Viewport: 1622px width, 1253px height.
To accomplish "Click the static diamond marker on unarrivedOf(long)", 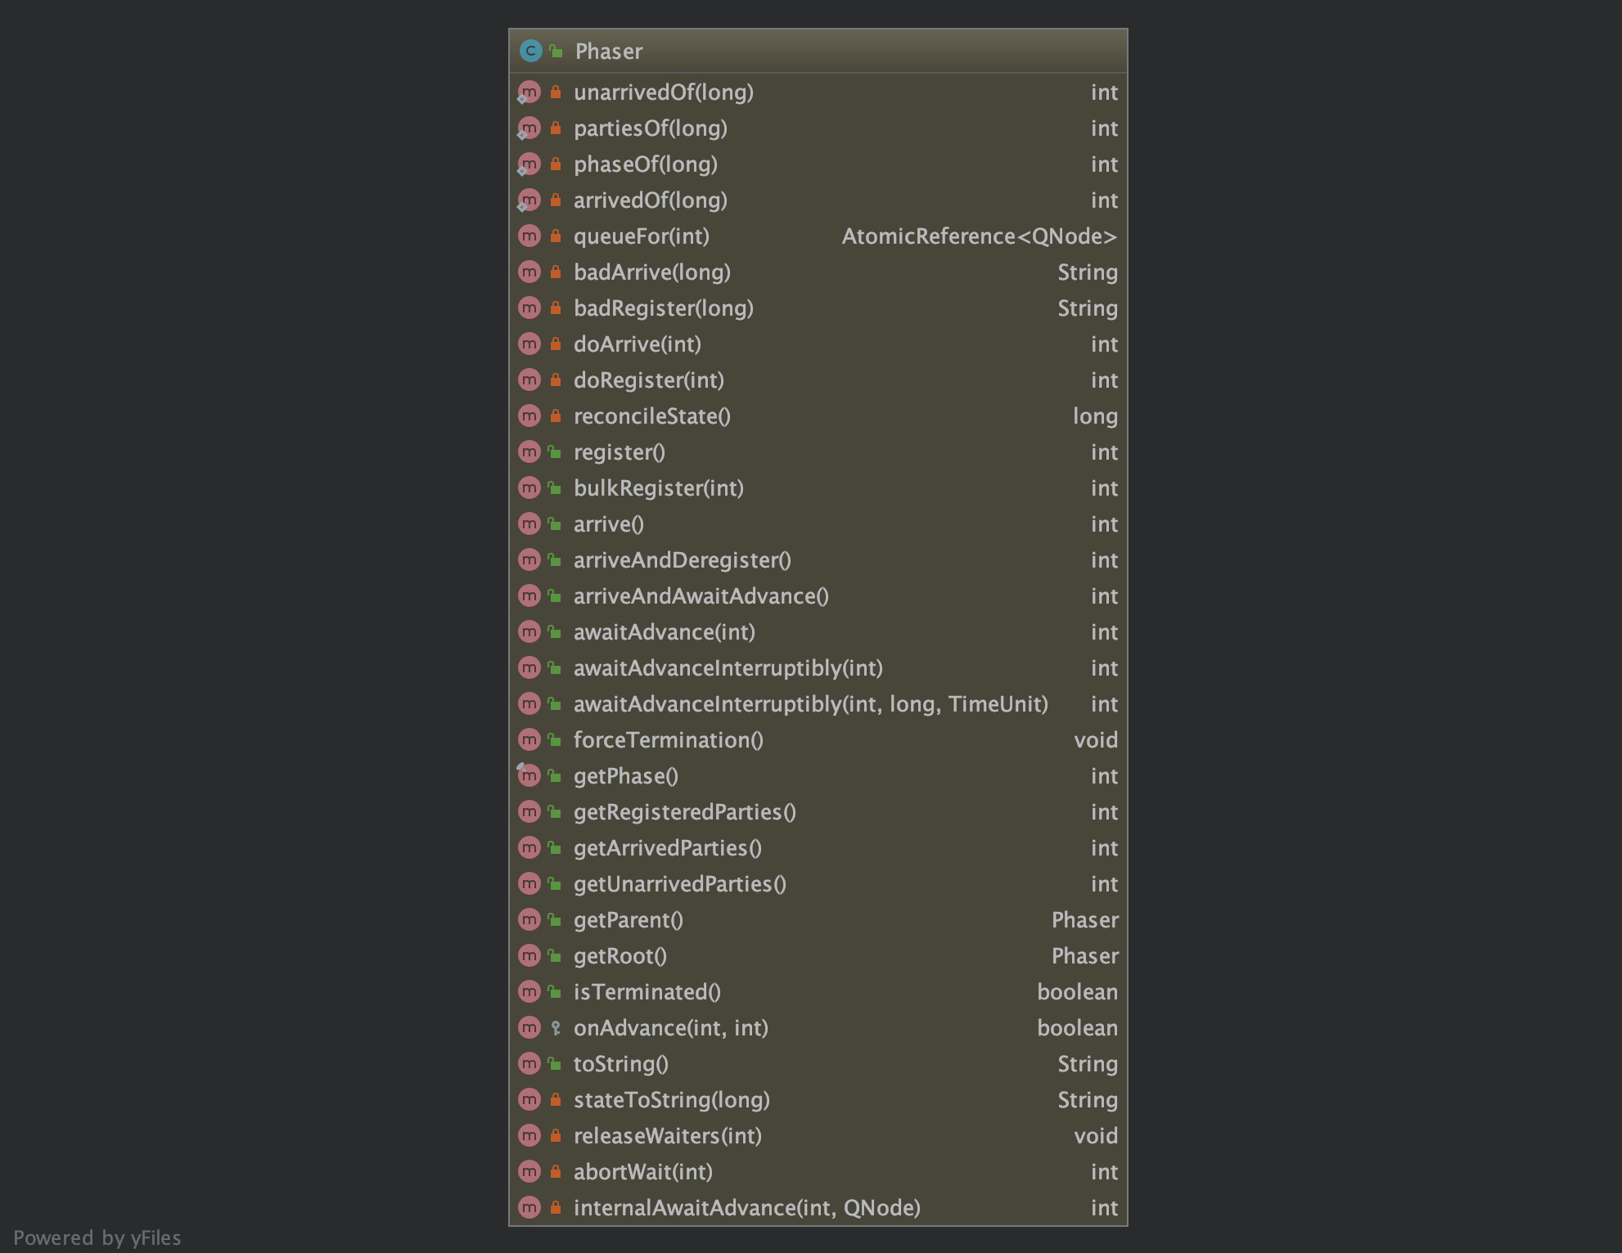I will tap(521, 100).
